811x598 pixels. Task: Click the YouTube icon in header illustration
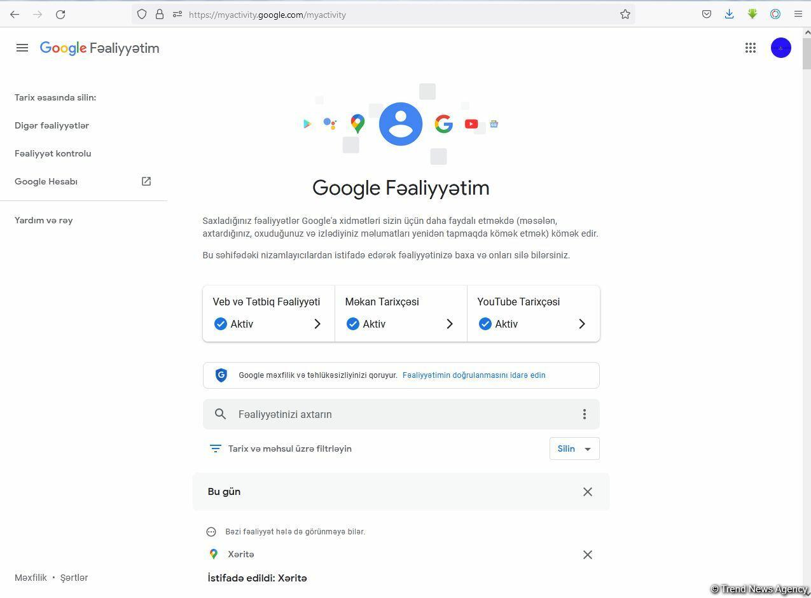click(x=471, y=124)
